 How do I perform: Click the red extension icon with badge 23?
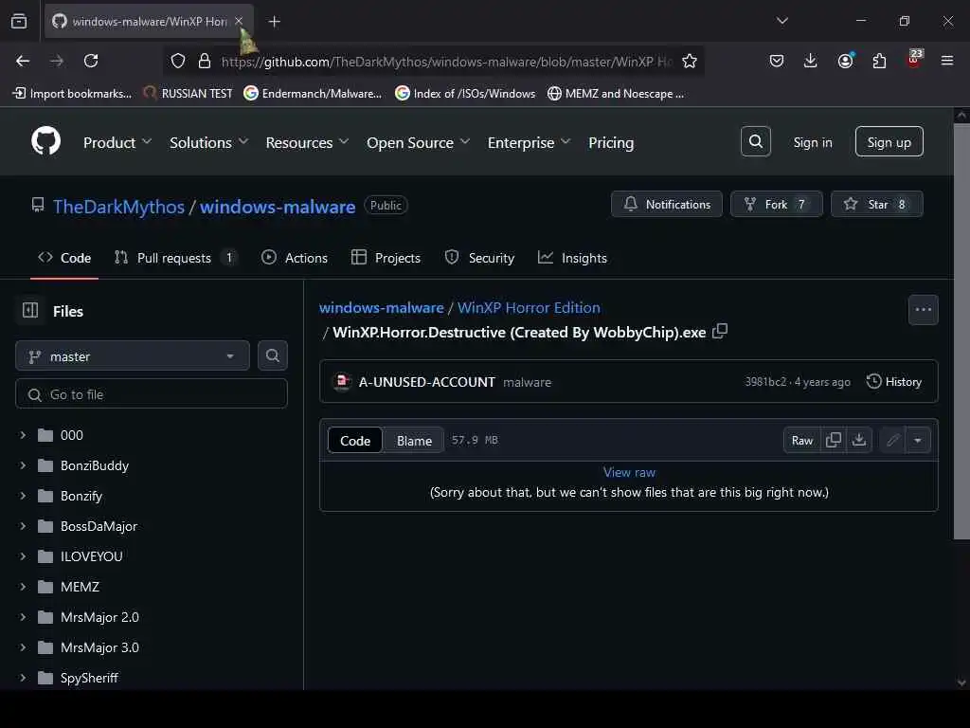tap(914, 59)
